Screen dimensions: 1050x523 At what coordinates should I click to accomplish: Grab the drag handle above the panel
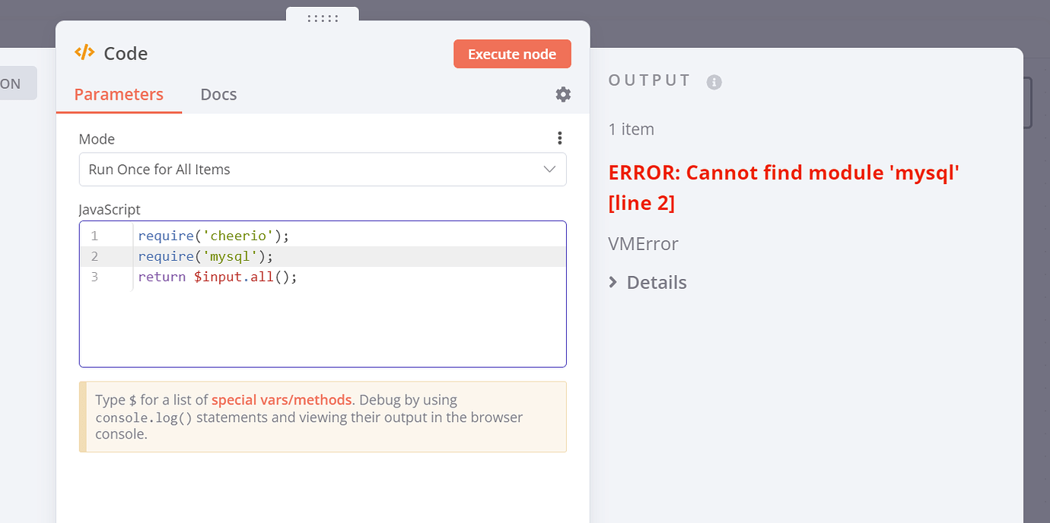point(323,17)
